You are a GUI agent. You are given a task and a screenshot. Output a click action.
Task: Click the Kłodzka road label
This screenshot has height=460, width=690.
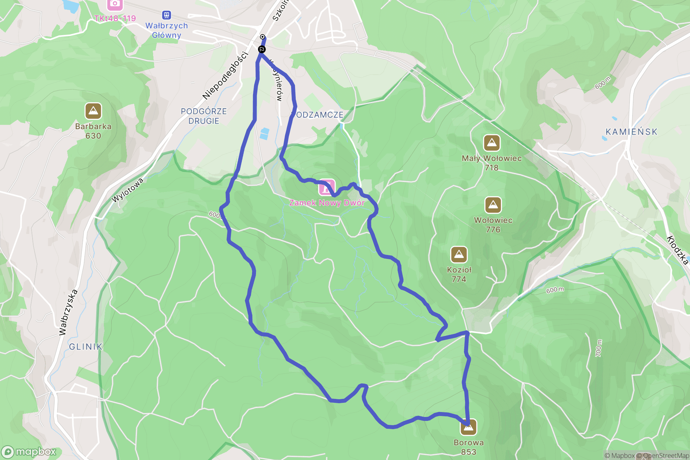(x=678, y=250)
